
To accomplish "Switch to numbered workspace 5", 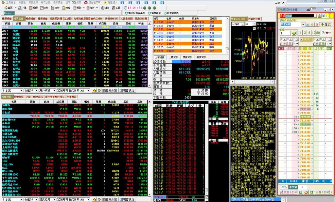I will (154, 3).
